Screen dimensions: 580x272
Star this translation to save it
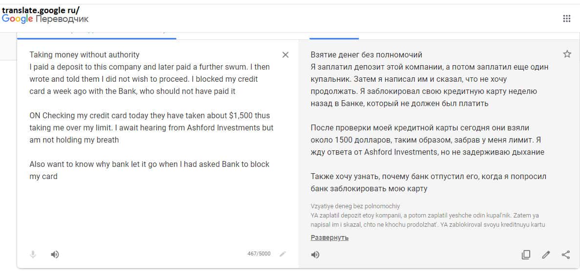[567, 54]
